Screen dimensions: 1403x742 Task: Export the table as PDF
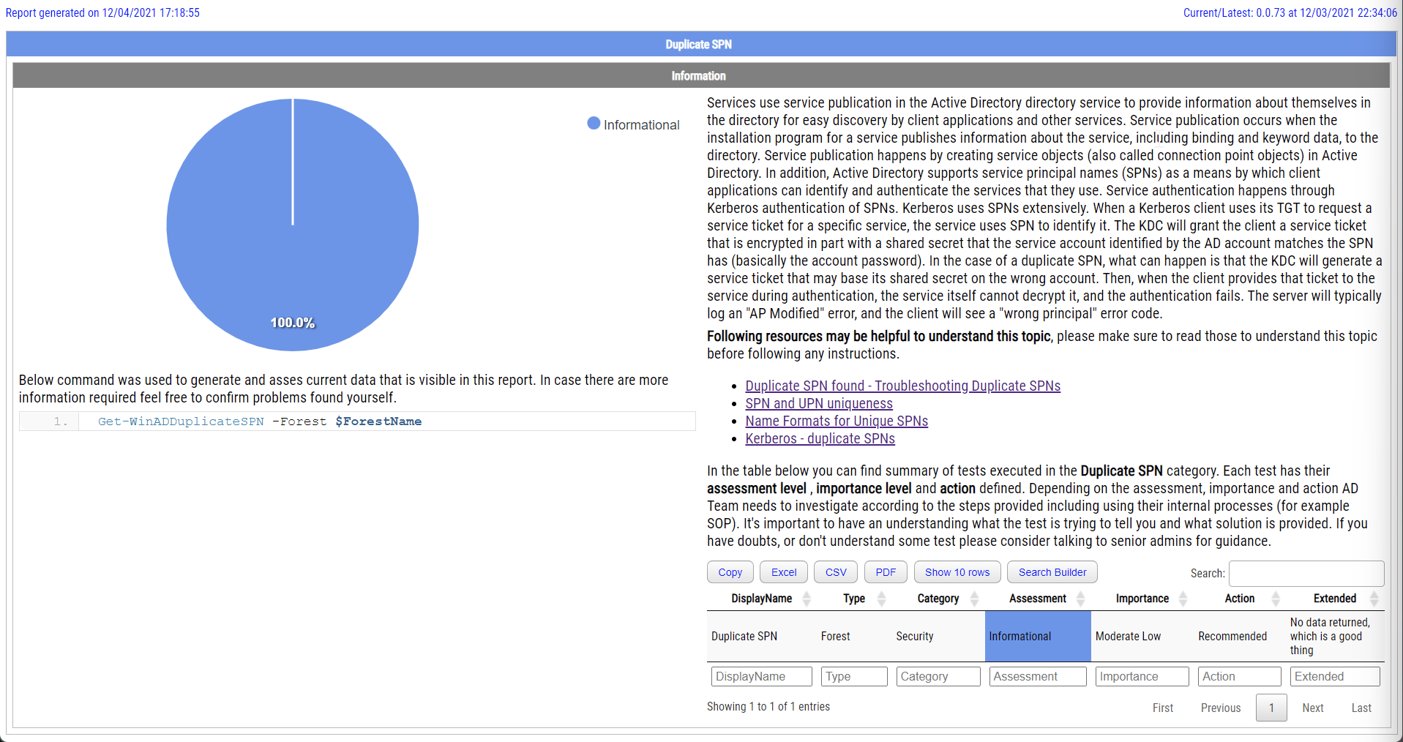click(x=885, y=572)
